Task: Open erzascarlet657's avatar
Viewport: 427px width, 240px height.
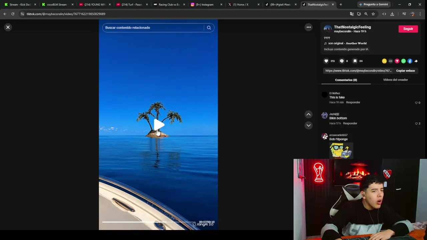Action: point(325,137)
